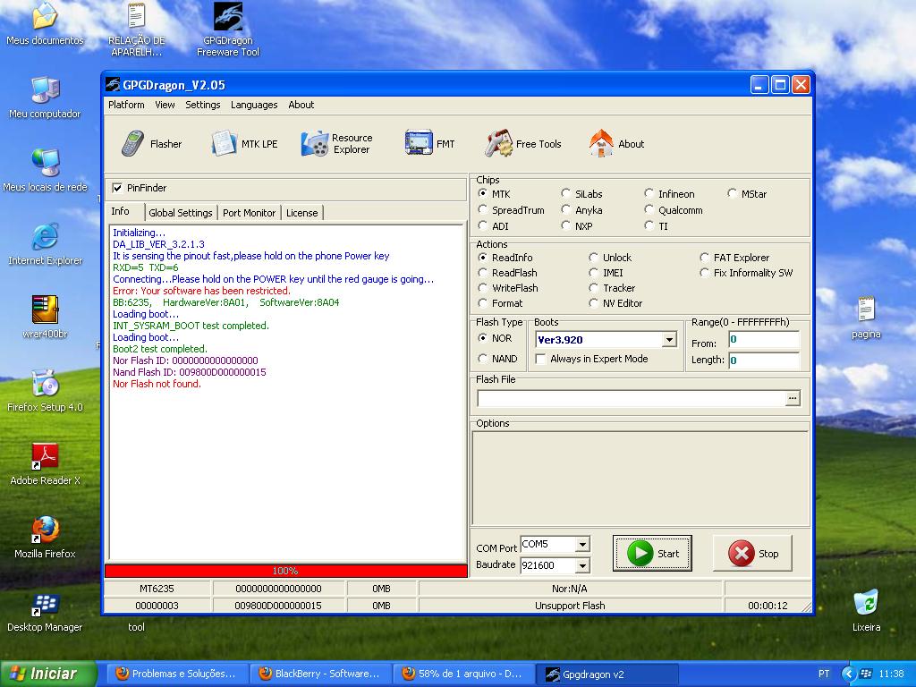Open BlackBerry Desktop Manager shortcut

click(45, 611)
